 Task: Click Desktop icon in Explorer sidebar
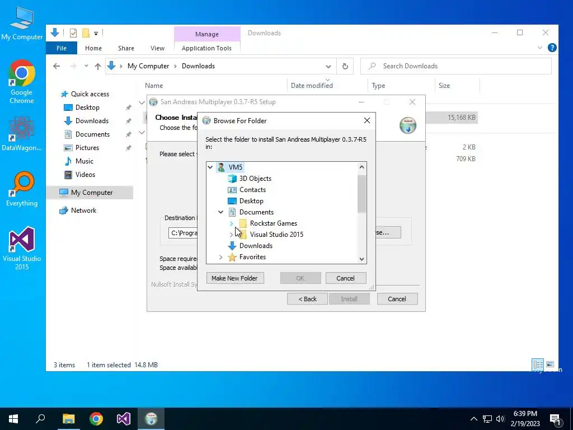68,107
